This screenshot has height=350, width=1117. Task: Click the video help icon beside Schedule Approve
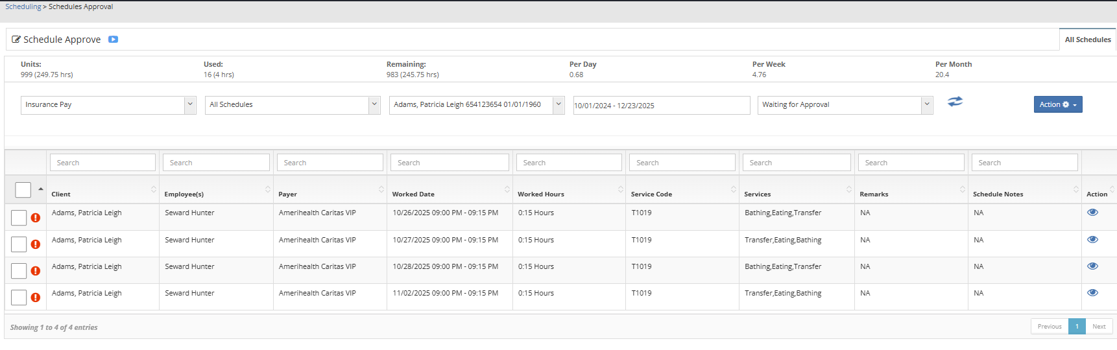[113, 40]
